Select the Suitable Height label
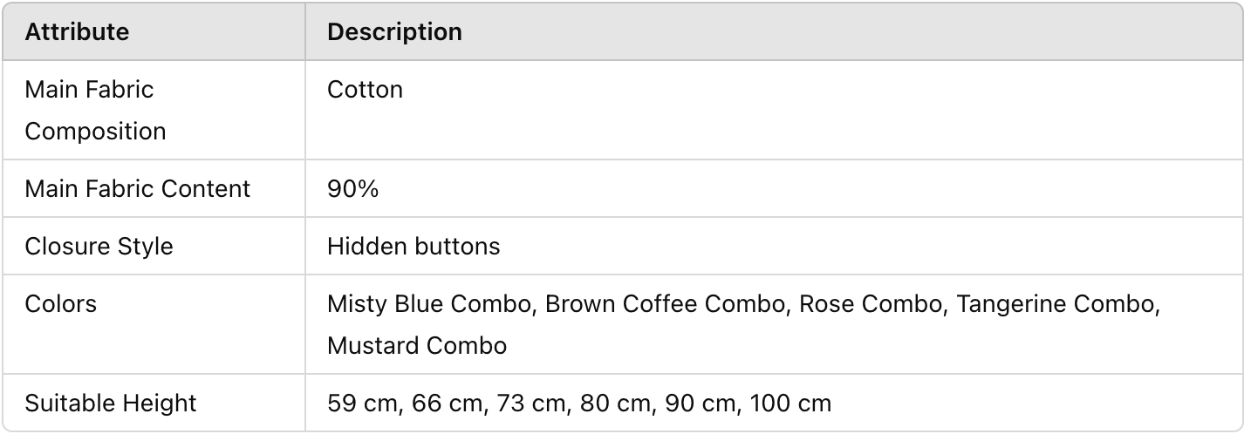Screen dimensions: 1244x434 coord(111,403)
